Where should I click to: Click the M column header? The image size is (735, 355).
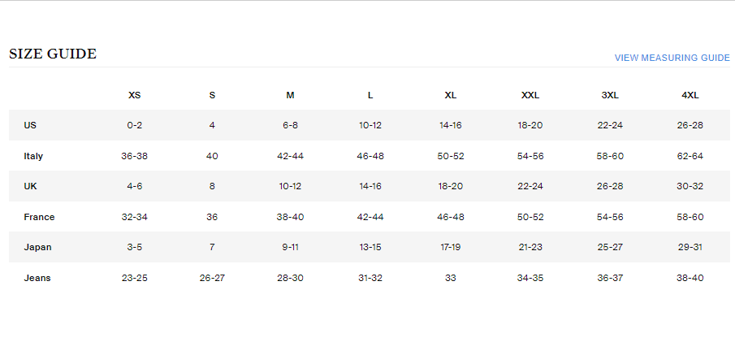pyautogui.click(x=290, y=95)
